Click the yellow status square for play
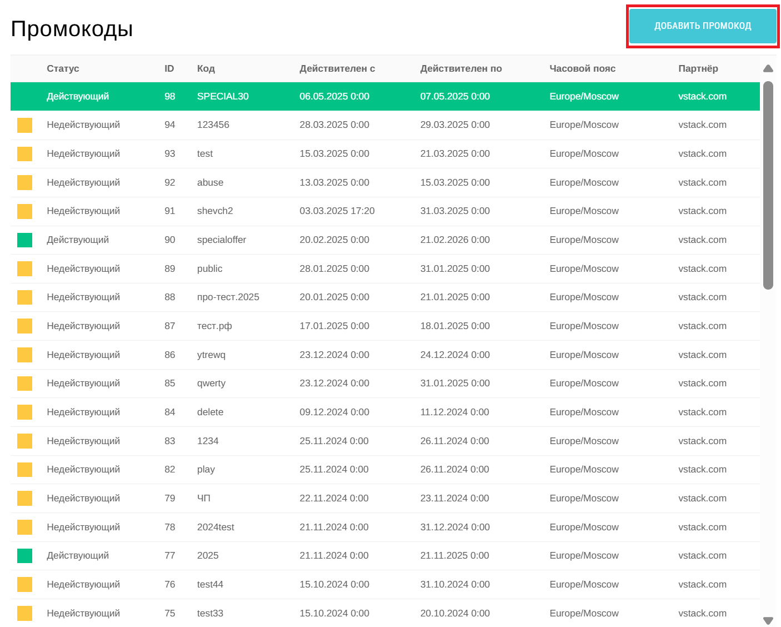781x627 pixels. click(x=24, y=470)
